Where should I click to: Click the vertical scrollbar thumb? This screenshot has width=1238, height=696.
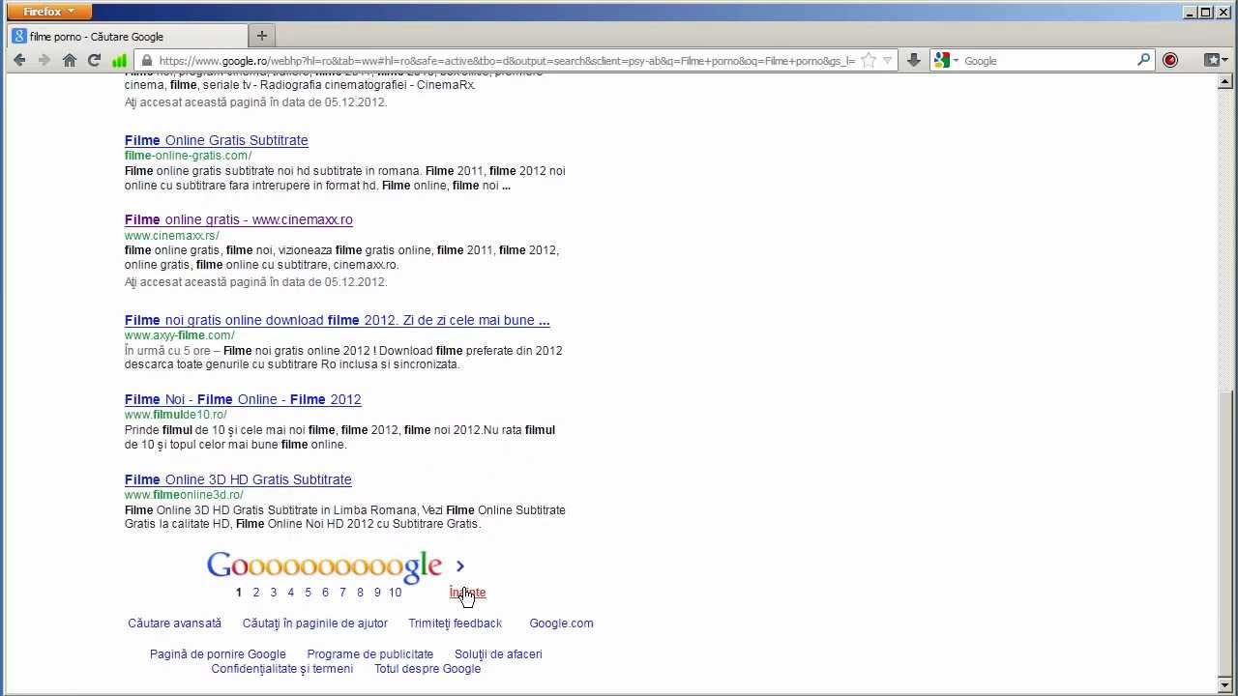(1225, 535)
